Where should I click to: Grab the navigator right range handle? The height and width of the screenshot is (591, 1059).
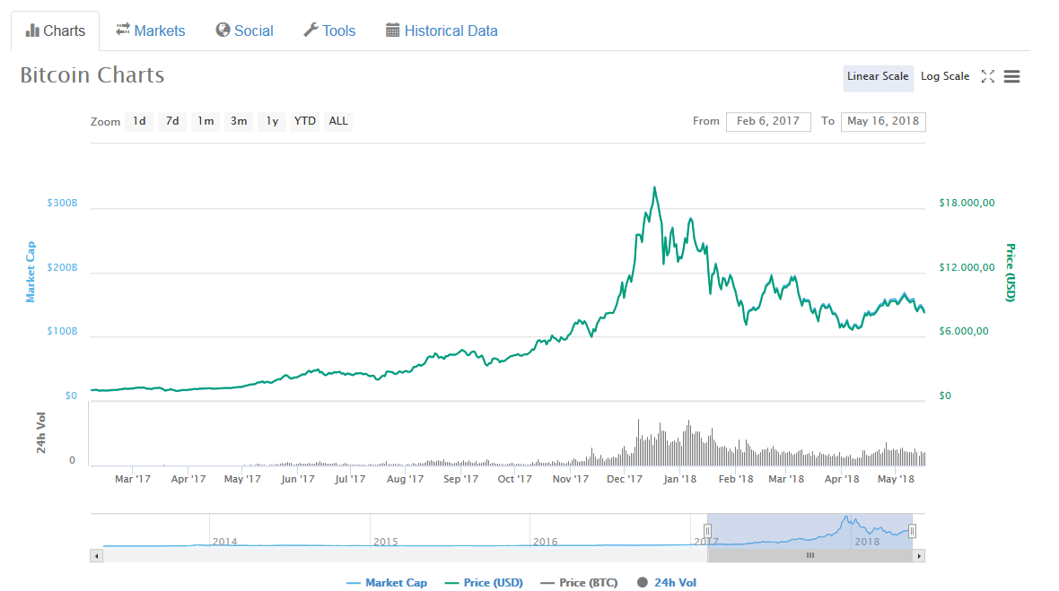coord(912,531)
